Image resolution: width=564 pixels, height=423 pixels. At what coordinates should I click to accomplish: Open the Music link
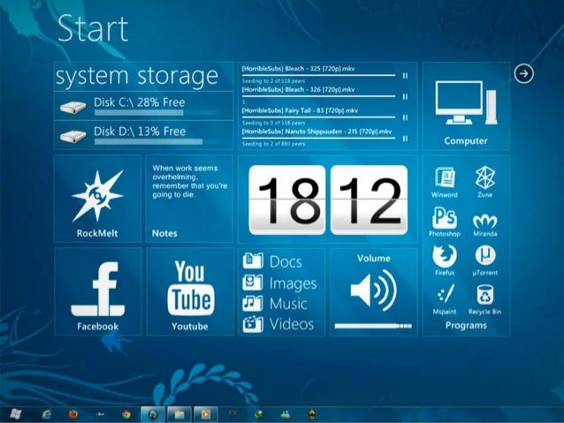click(288, 304)
